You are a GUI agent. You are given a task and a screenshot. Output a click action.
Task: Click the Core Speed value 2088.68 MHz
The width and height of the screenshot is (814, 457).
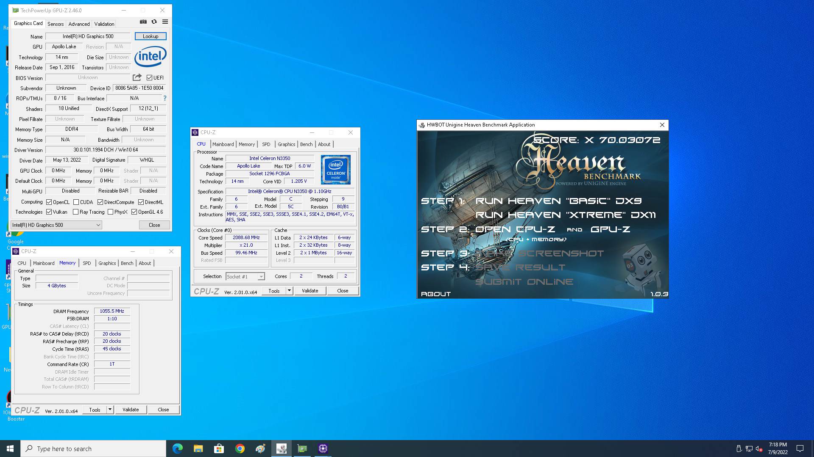pyautogui.click(x=246, y=237)
